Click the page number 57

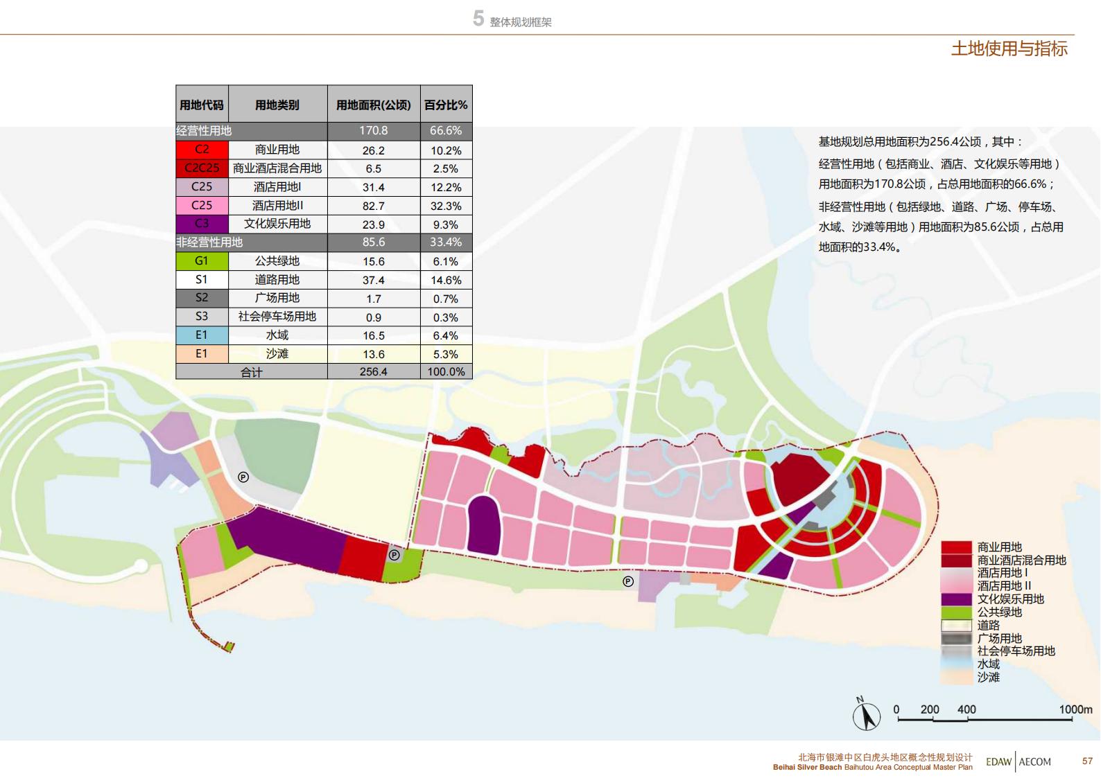[1087, 761]
